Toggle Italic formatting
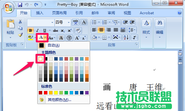This screenshot has height=111, width=185. [x=38, y=31]
